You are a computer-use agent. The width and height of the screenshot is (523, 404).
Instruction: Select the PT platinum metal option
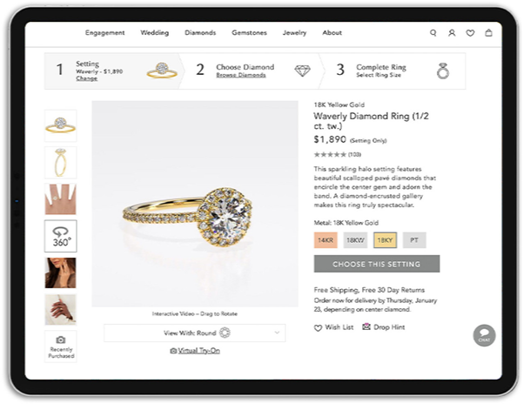click(414, 239)
